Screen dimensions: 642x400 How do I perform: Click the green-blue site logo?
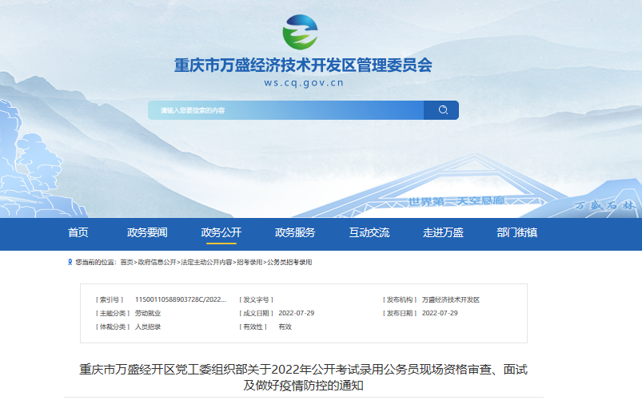click(x=300, y=32)
